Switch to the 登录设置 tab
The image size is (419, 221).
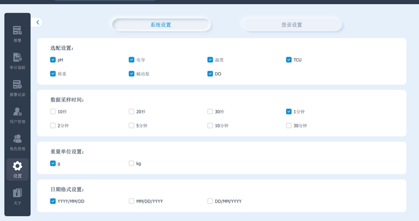point(292,25)
